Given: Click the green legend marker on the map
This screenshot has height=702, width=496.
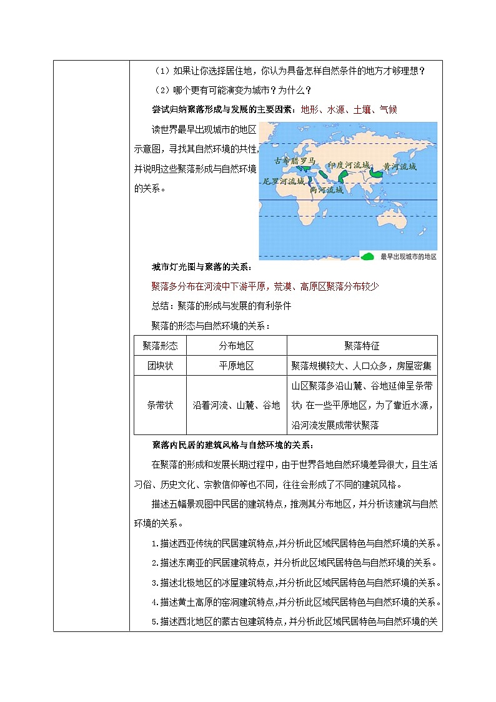Looking at the screenshot, I should pyautogui.click(x=369, y=256).
